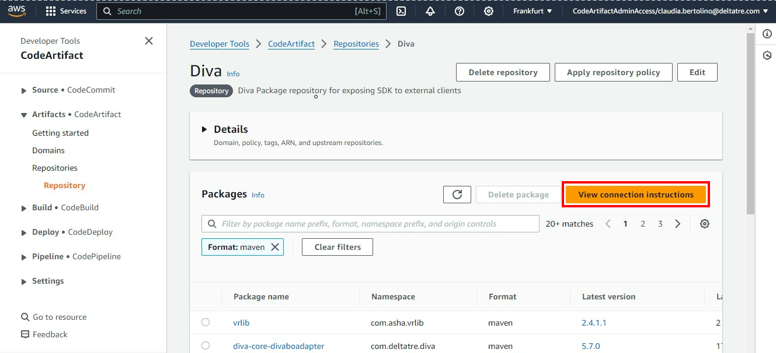Image resolution: width=776 pixels, height=353 pixels.
Task: Click the Clear filters button
Action: [x=337, y=247]
